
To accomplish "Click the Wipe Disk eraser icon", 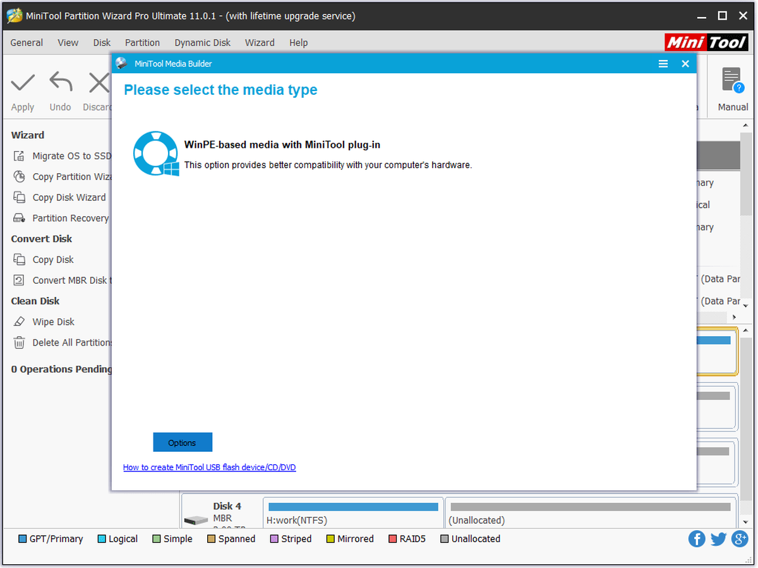I will coord(20,322).
